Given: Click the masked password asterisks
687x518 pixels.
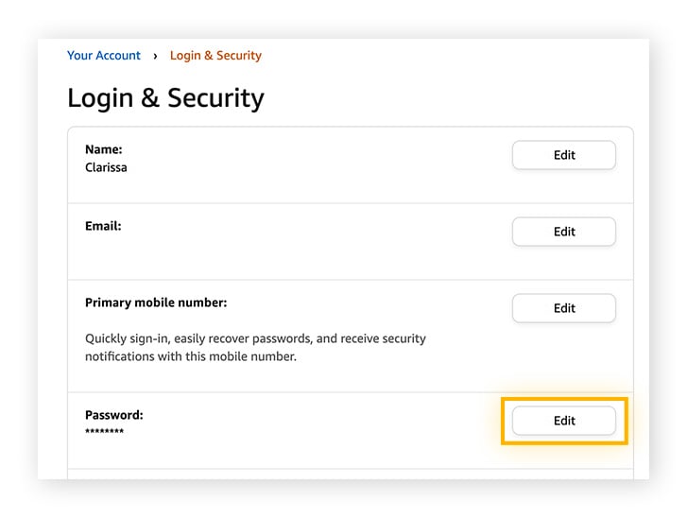Looking at the screenshot, I should coord(104,432).
